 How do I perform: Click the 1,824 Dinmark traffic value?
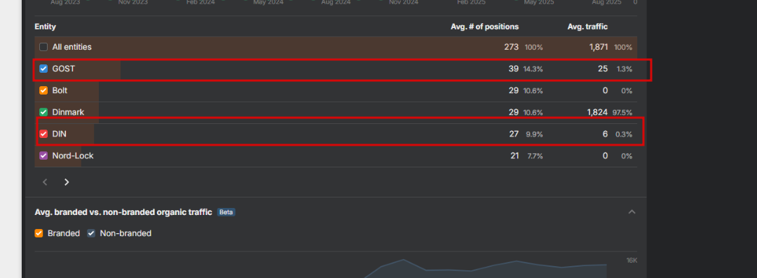tap(597, 113)
